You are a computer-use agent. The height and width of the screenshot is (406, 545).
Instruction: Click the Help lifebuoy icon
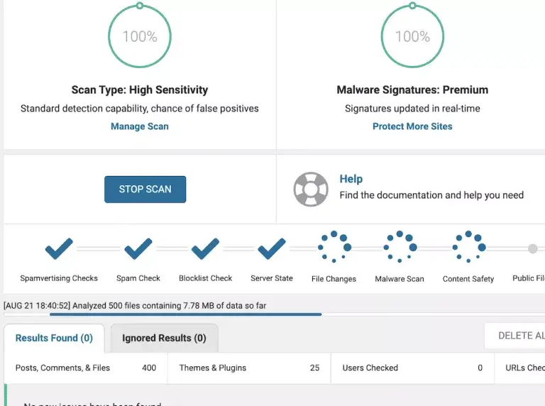[311, 189]
